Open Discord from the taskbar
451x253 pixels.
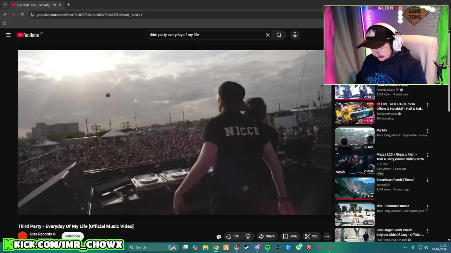pos(257,247)
